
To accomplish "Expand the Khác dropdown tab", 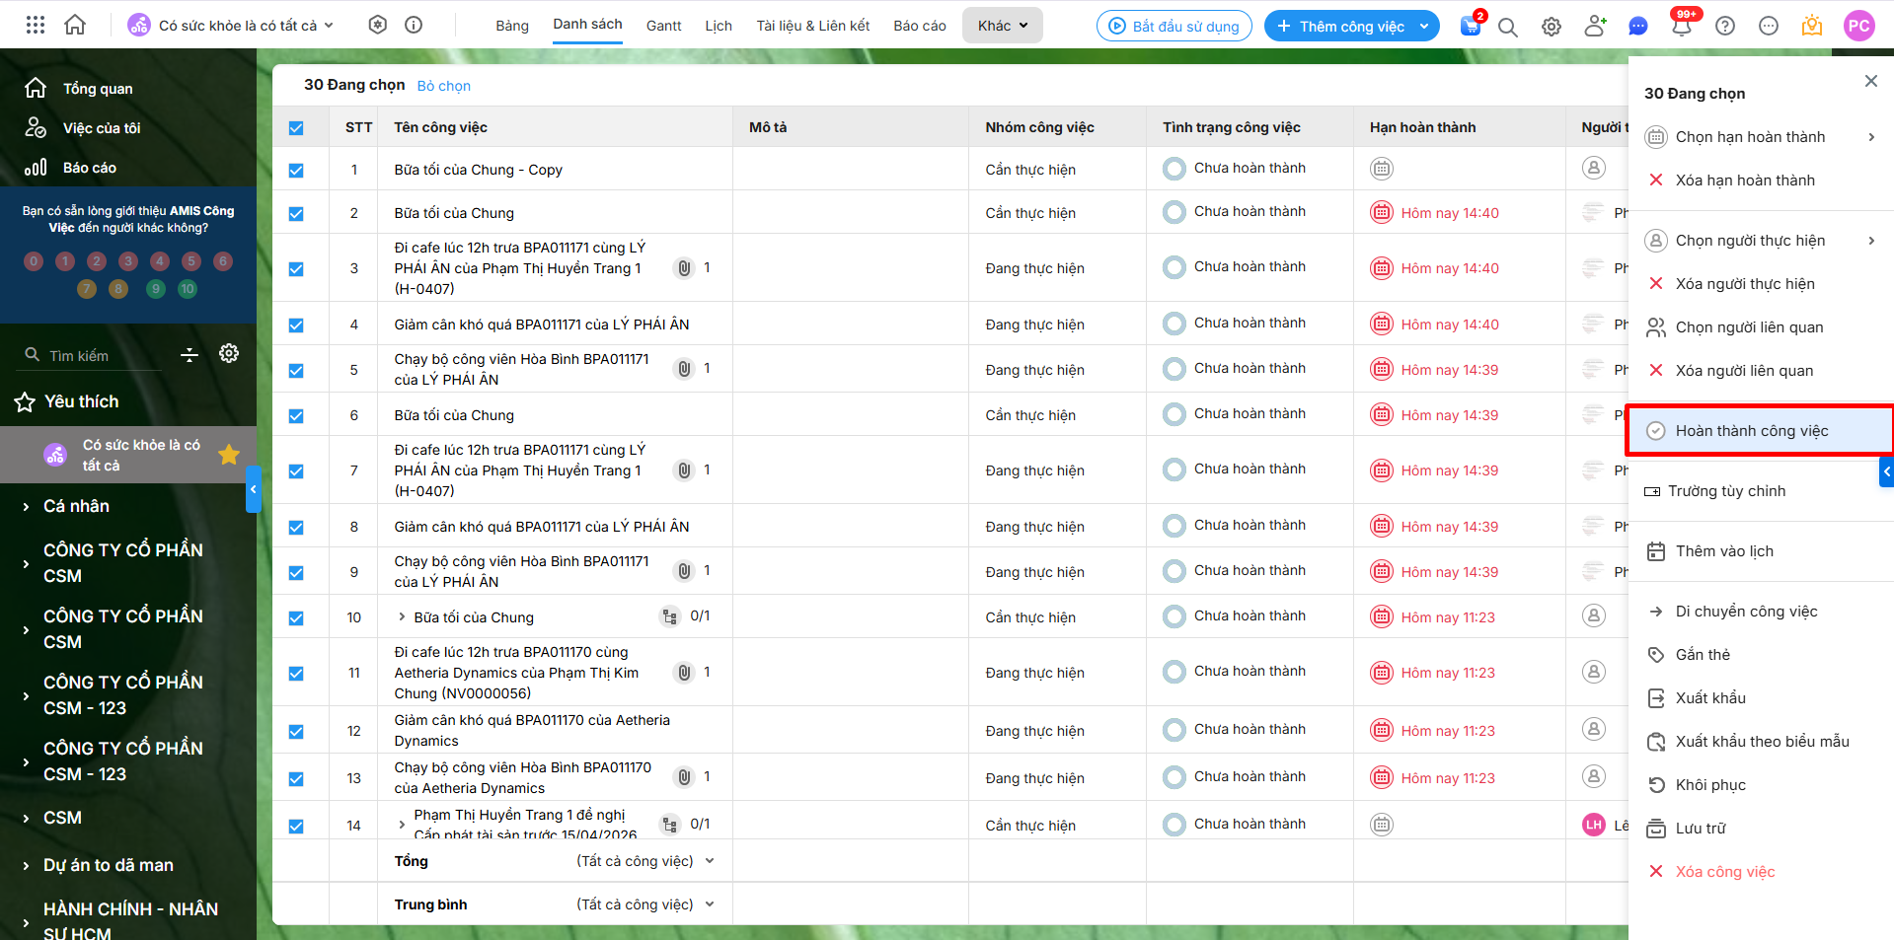I will point(1002,26).
